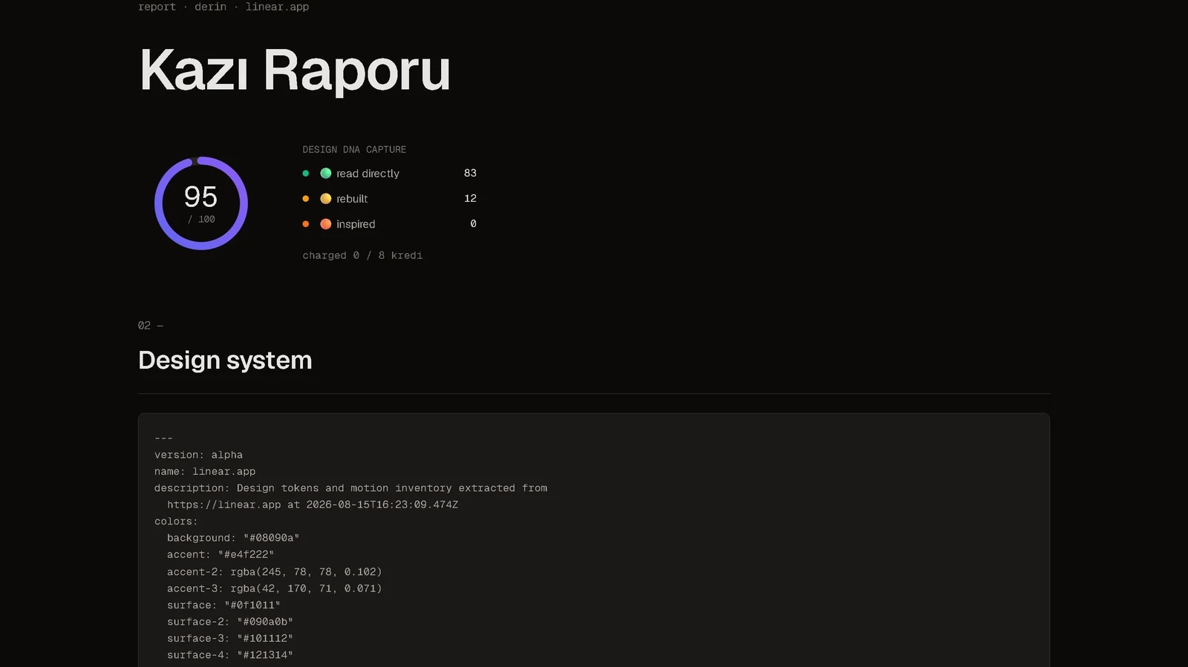Click the Kazı Raporu heading
This screenshot has height=667, width=1188.
coord(295,70)
